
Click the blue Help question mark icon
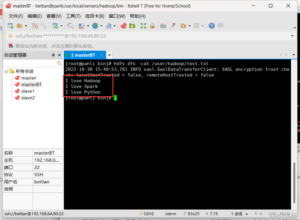pyautogui.click(x=211, y=26)
